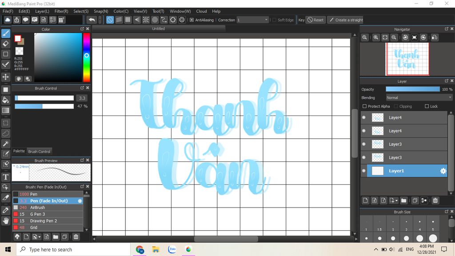This screenshot has height=256, width=455.
Task: Select the Bucket fill tool
Action: point(5,100)
